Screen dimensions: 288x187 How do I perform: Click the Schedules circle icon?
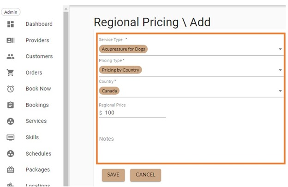pyautogui.click(x=11, y=154)
